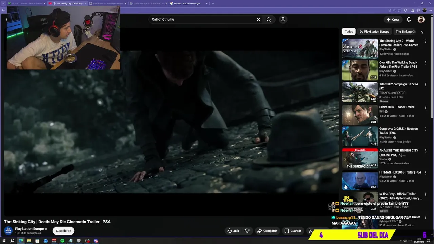Open Microsoft Edge from taskbar
This screenshot has width=434, height=244.
tap(21, 241)
